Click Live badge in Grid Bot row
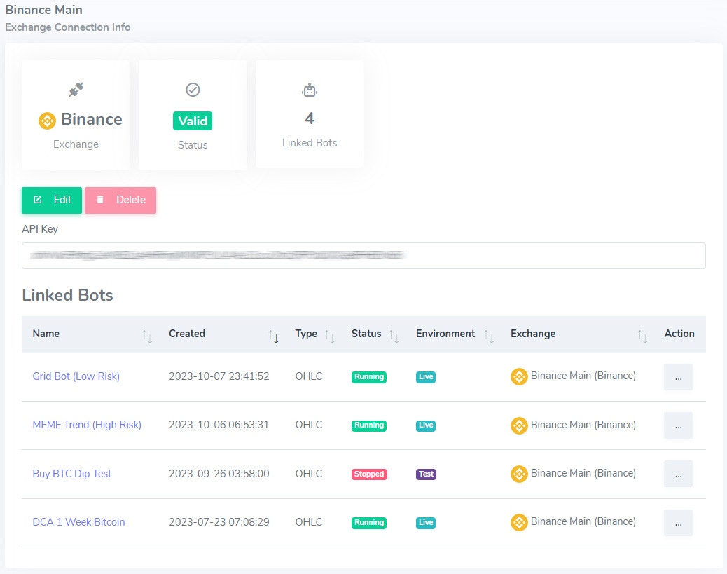This screenshot has width=727, height=574. [x=426, y=377]
